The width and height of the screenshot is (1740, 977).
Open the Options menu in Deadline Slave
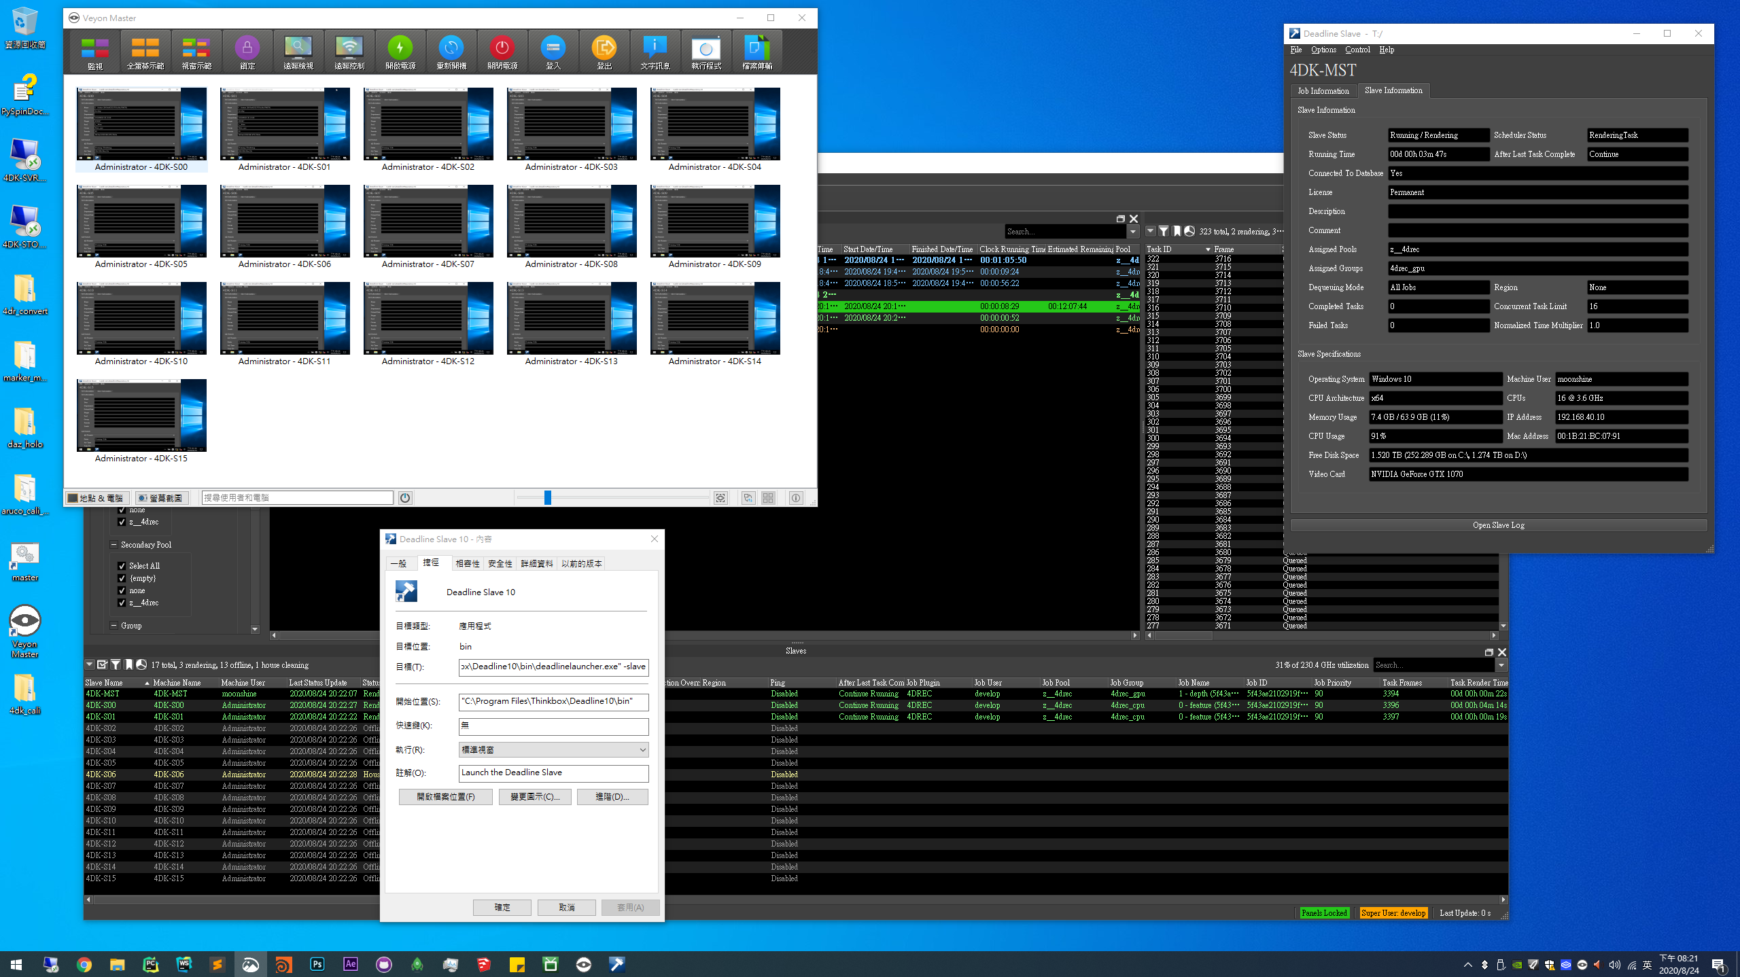tap(1323, 49)
